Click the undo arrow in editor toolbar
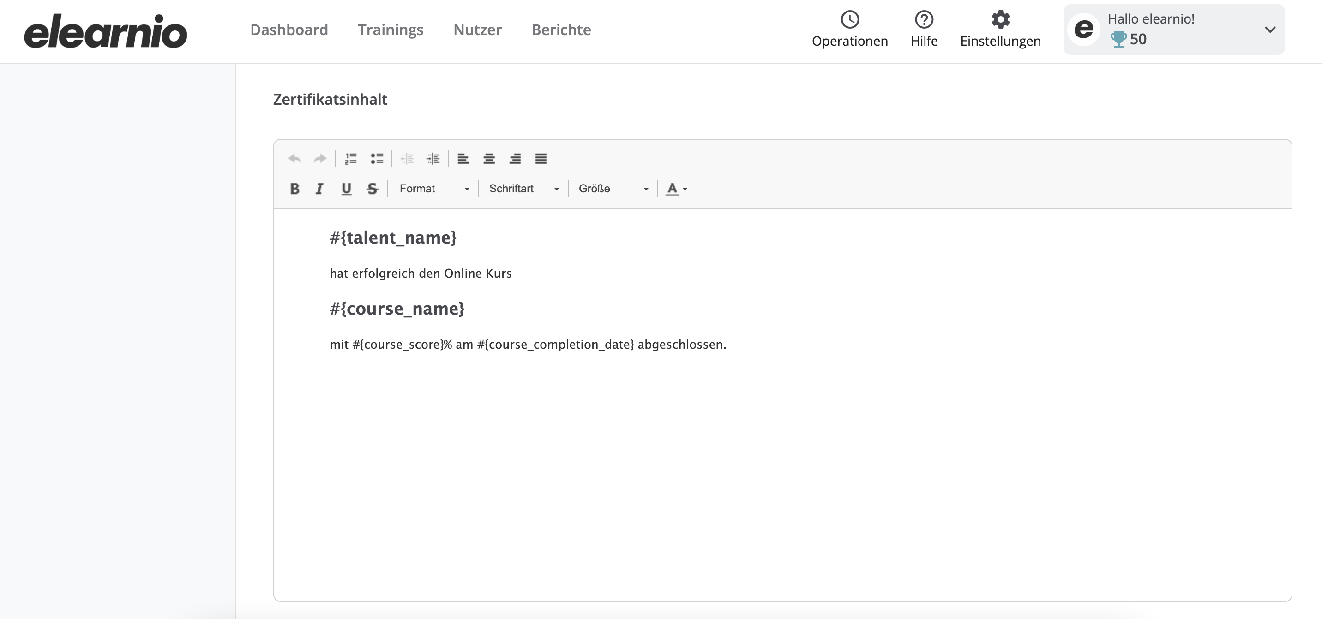Image resolution: width=1322 pixels, height=619 pixels. (x=294, y=159)
